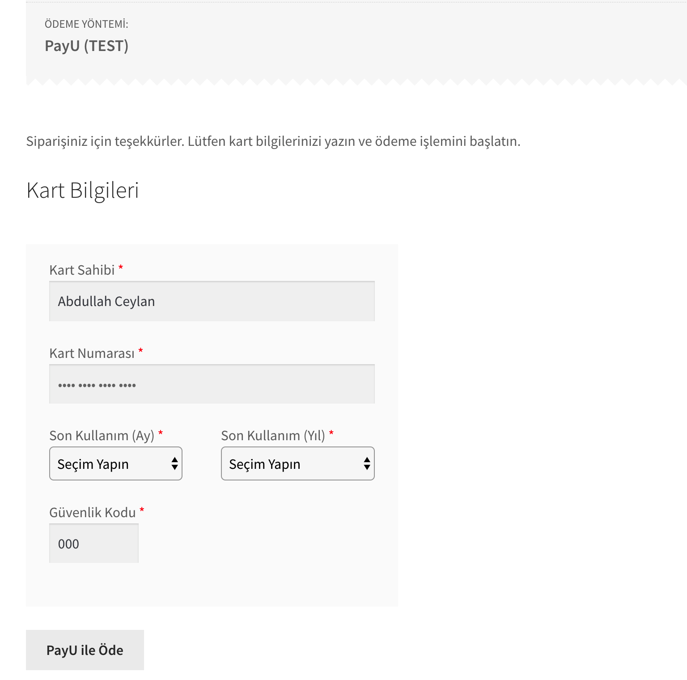The image size is (687, 680).
Task: Click the Siparişiniz için teşekkürler message
Action: click(273, 141)
